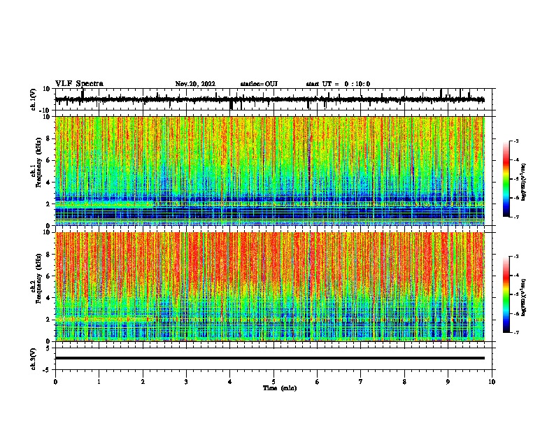Click the "6" kHz tick on ch.1 spectrogram axis

49,160
